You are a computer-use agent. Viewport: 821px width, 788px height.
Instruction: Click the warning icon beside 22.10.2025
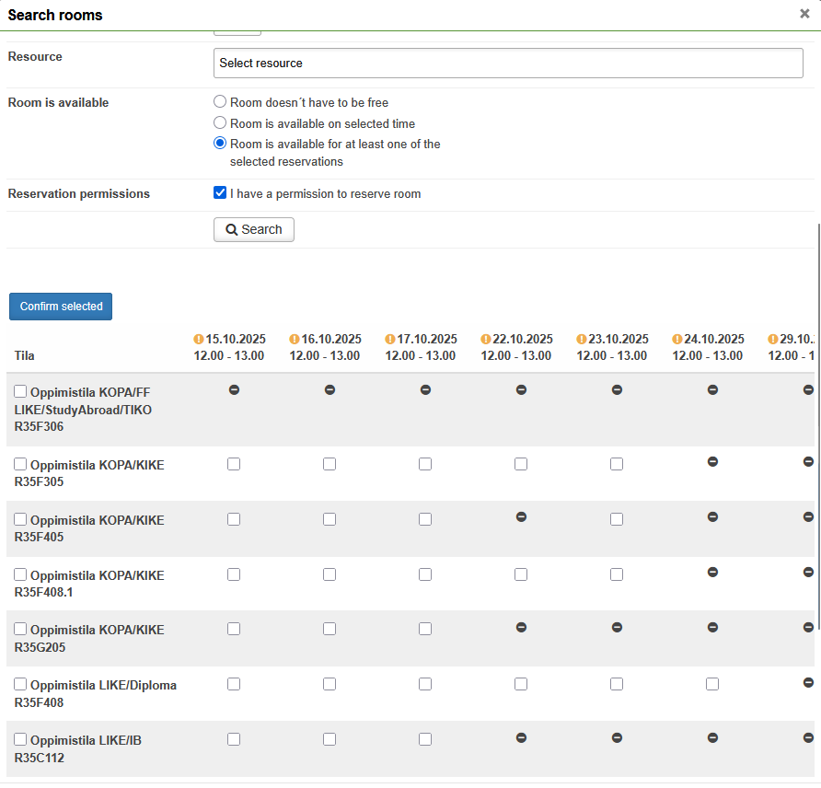pos(486,340)
